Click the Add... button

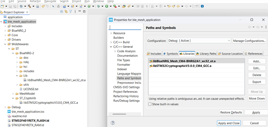click(257, 62)
